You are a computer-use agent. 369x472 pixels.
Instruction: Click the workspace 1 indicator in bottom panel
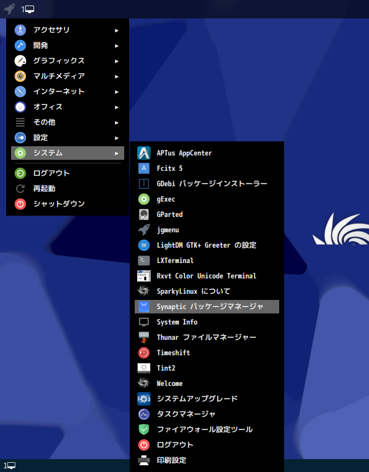point(9,465)
